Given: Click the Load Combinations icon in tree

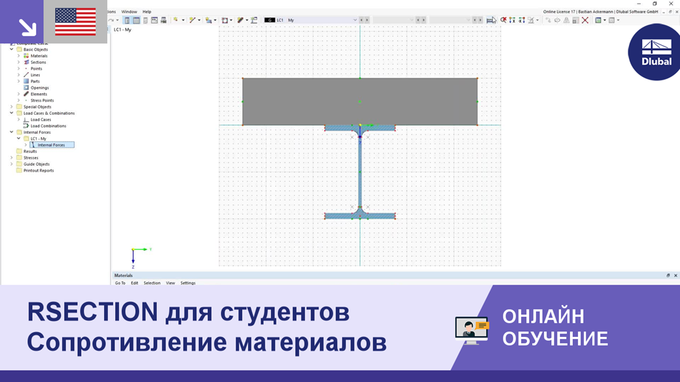Looking at the screenshot, I should 26,126.
